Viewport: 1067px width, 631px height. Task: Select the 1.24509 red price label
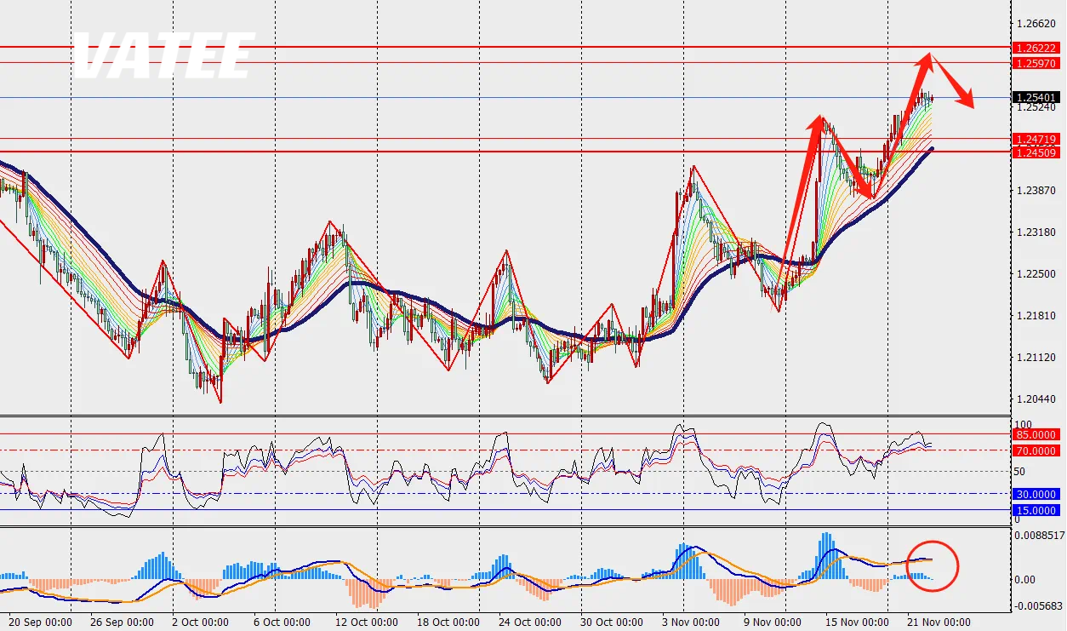pyautogui.click(x=1037, y=152)
